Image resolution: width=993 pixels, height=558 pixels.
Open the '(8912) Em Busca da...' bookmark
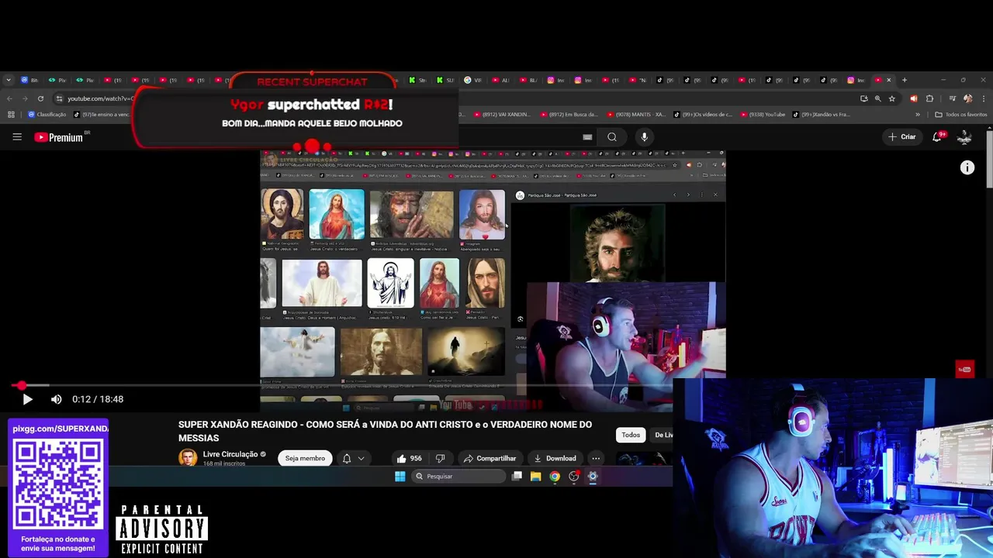[x=569, y=115]
